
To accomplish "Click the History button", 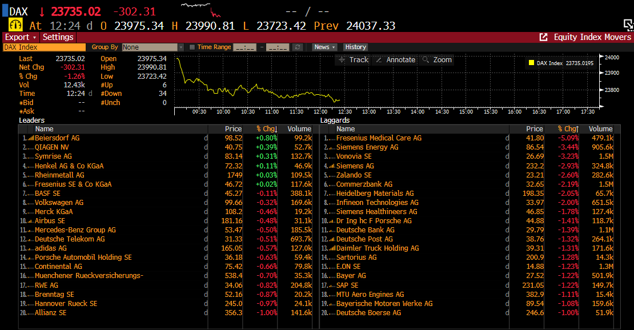I will [355, 47].
